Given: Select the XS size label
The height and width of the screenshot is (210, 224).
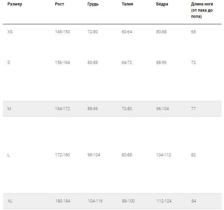Looking at the screenshot, I should pyautogui.click(x=10, y=32).
